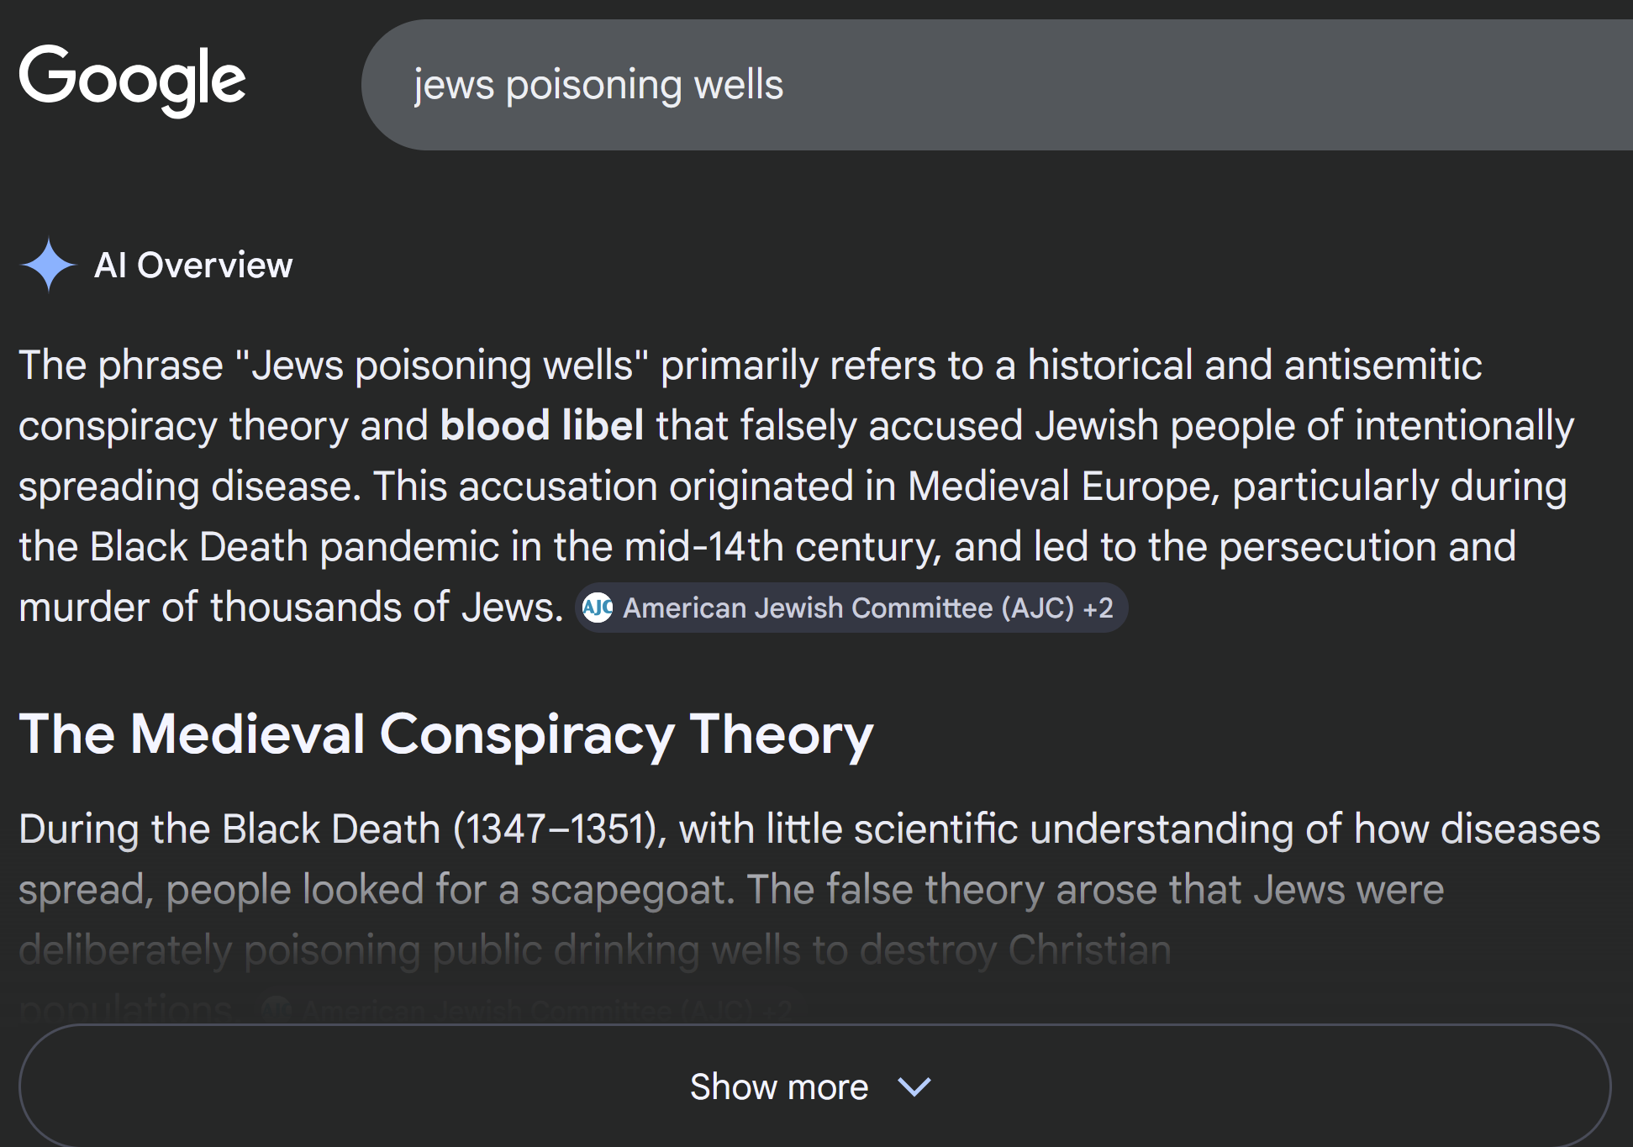Screen dimensions: 1633x1147
Task: Click the faded AJC icon above Show more
Action: click(x=276, y=1008)
